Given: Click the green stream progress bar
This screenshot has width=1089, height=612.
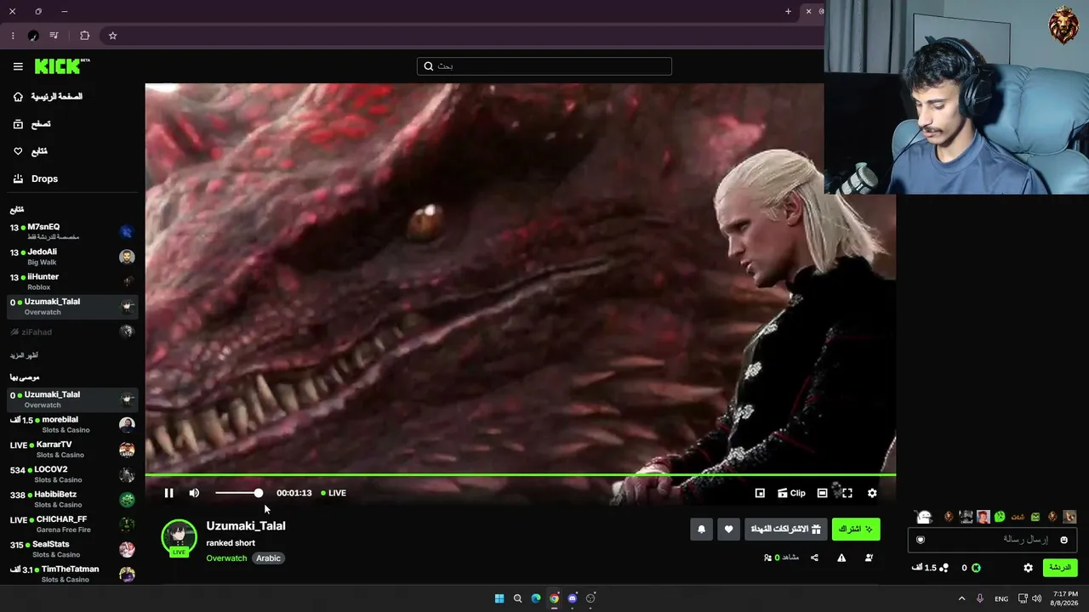Looking at the screenshot, I should point(520,474).
